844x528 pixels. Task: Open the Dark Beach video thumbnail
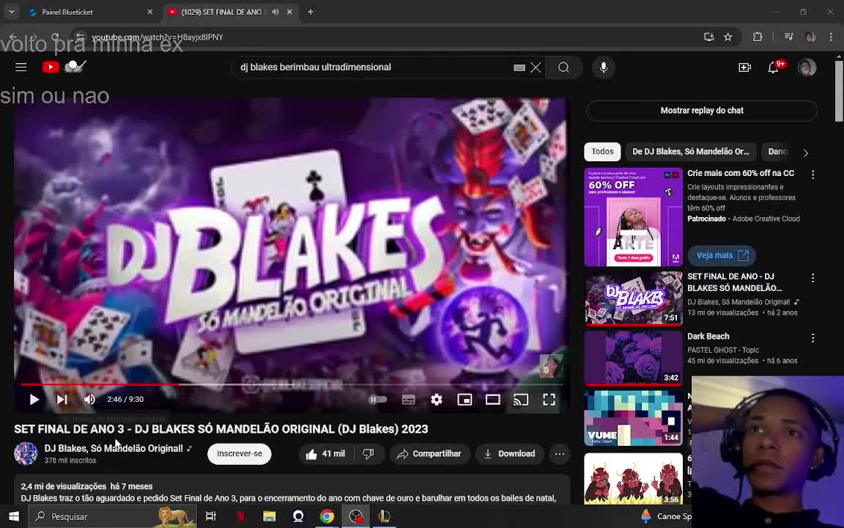(x=634, y=358)
